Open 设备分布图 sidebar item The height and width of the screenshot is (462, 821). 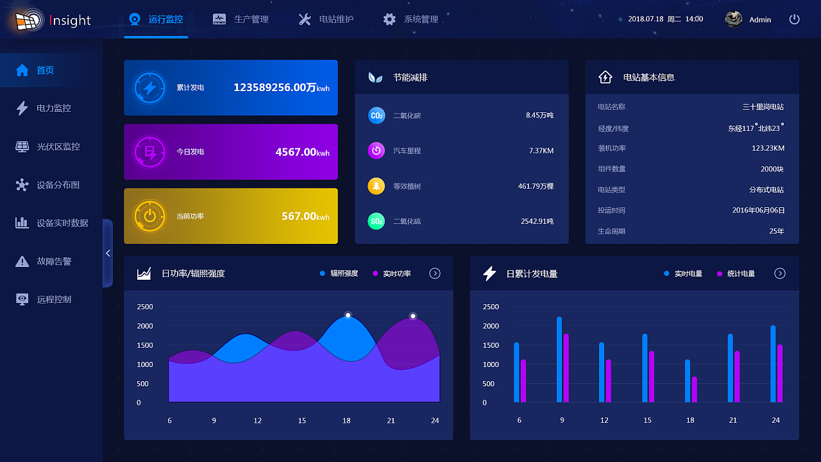point(51,185)
